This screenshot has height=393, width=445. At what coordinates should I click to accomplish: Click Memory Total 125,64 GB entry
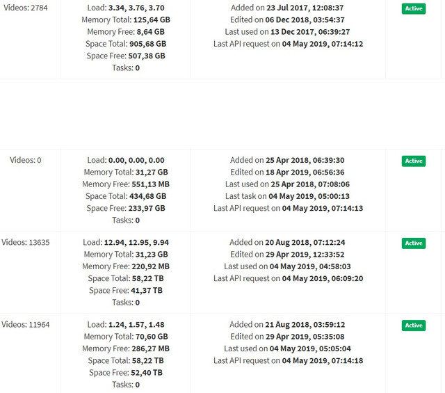pyautogui.click(x=126, y=20)
